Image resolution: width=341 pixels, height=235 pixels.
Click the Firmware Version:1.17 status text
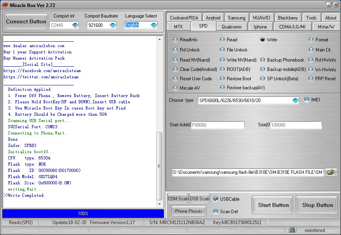(x=112, y=223)
